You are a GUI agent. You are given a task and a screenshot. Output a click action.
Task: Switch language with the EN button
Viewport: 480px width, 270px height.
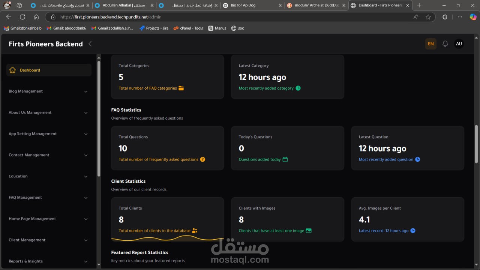point(431,44)
